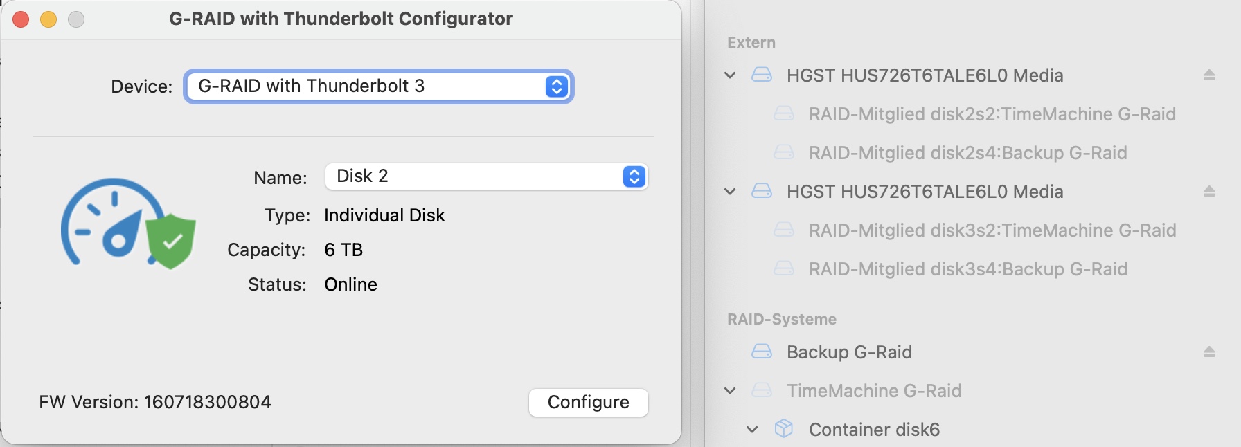Image resolution: width=1241 pixels, height=447 pixels.
Task: Eject the Backup G-Raid volume
Action: pos(1209,352)
